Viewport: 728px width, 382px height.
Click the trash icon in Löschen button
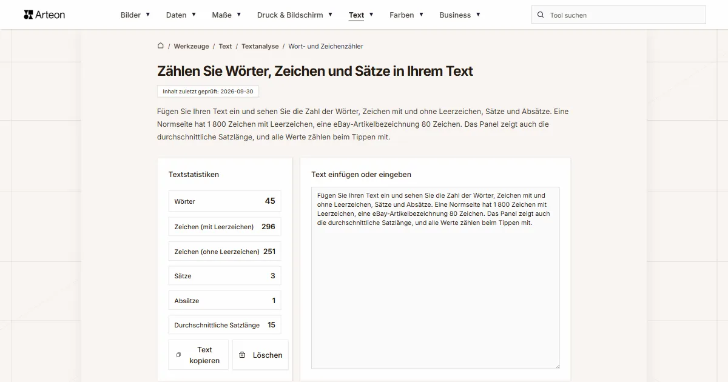242,355
